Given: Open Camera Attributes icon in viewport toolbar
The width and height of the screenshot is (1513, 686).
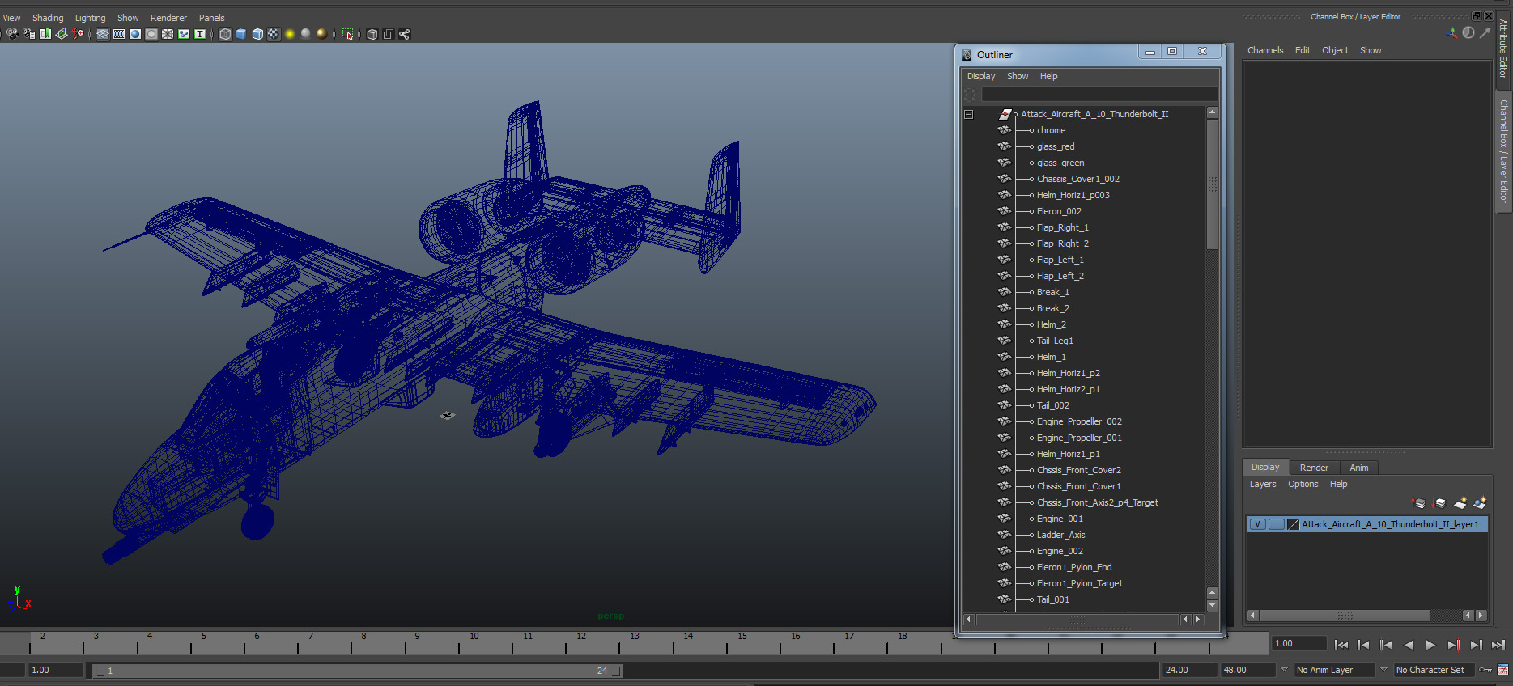Looking at the screenshot, I should [x=29, y=34].
